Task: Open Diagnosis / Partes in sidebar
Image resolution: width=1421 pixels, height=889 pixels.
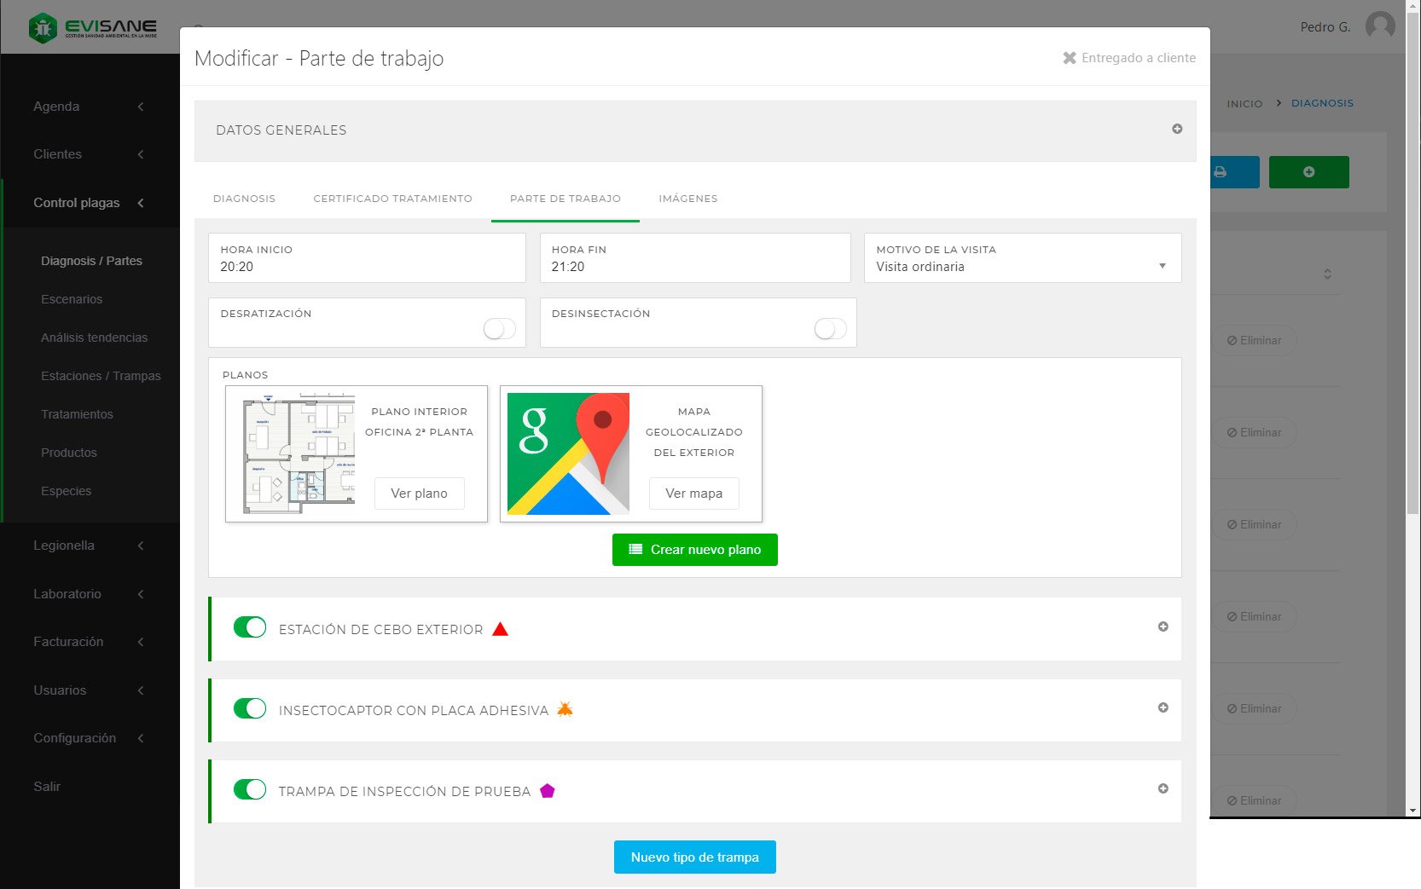Action: click(x=91, y=261)
